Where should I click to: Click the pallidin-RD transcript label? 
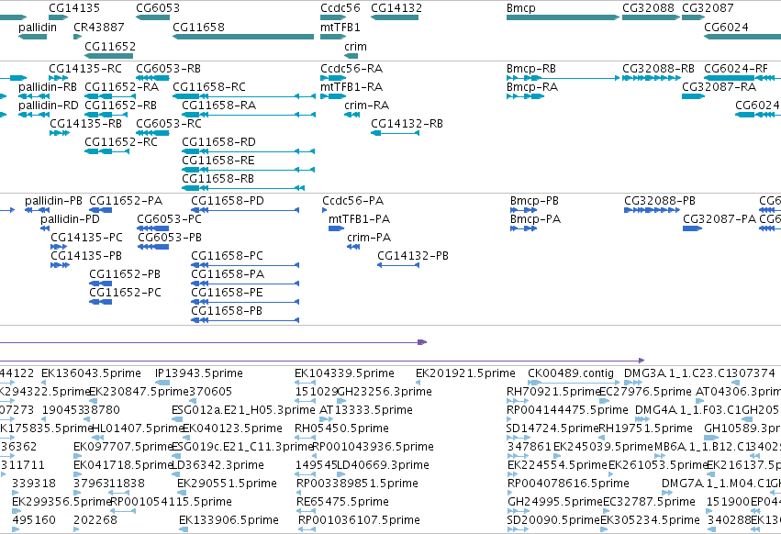[49, 106]
